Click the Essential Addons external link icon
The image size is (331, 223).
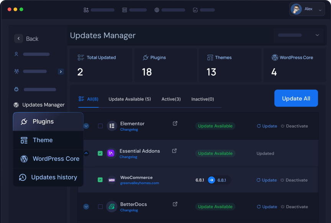coord(174,151)
